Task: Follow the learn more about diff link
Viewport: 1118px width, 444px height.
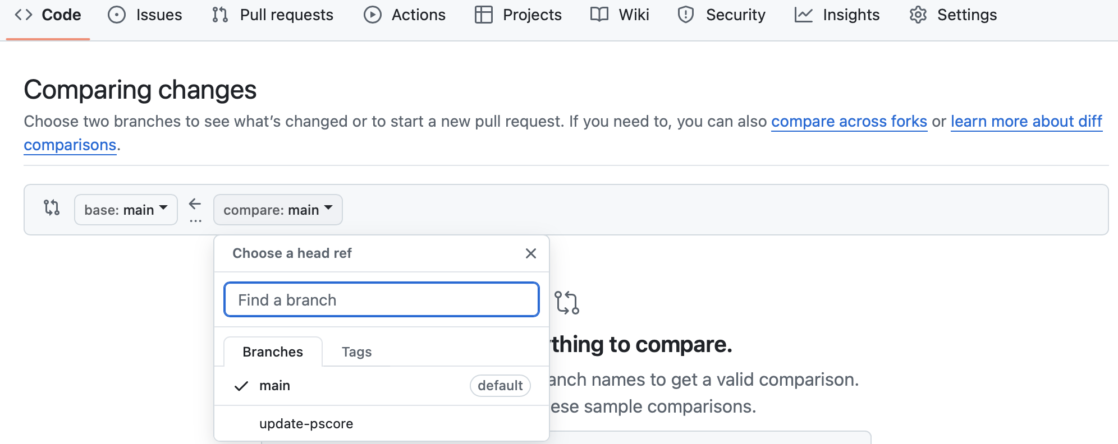Action: point(1026,122)
